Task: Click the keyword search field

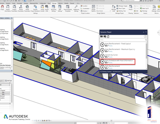Action: (131, 1)
